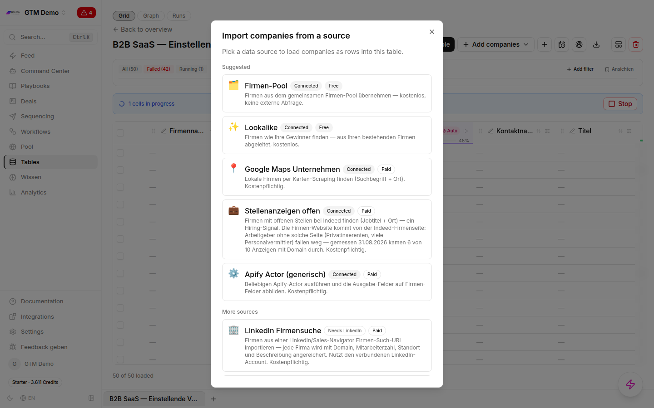Viewport: 654px width, 408px height.
Task: Open Sequencing from the sidebar
Action: coord(50,117)
